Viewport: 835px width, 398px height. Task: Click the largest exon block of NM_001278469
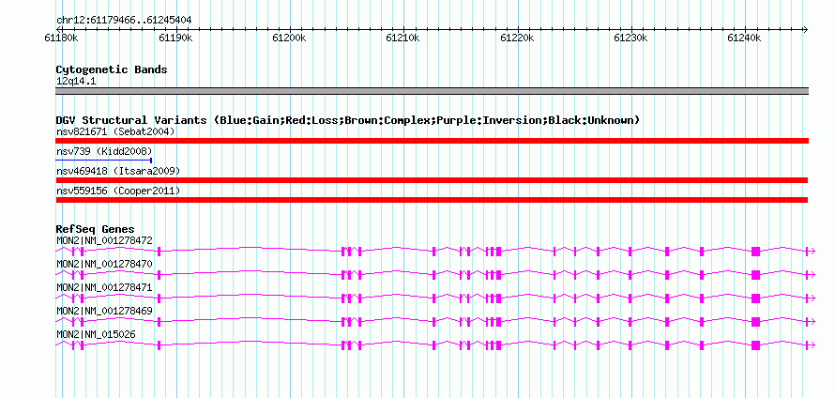[x=755, y=322]
